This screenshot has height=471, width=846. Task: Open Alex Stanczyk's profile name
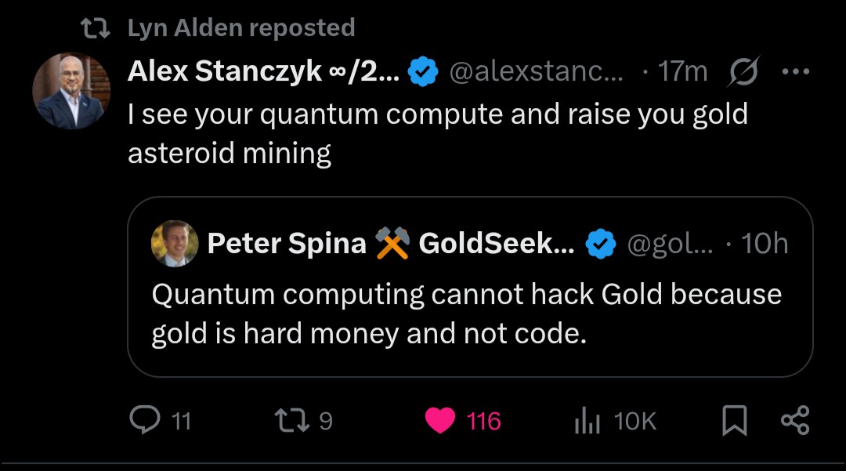(263, 72)
